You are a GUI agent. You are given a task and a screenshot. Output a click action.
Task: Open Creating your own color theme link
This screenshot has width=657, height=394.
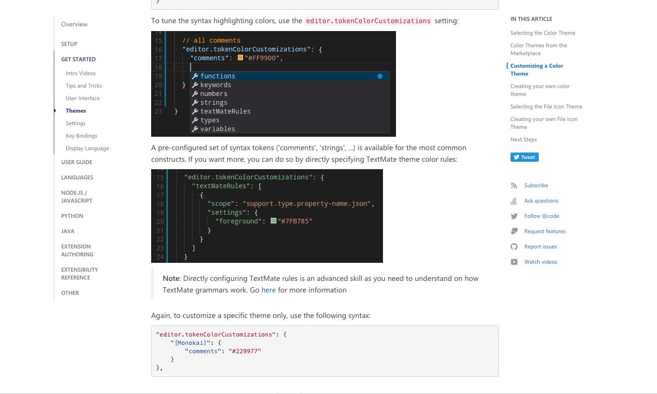540,90
